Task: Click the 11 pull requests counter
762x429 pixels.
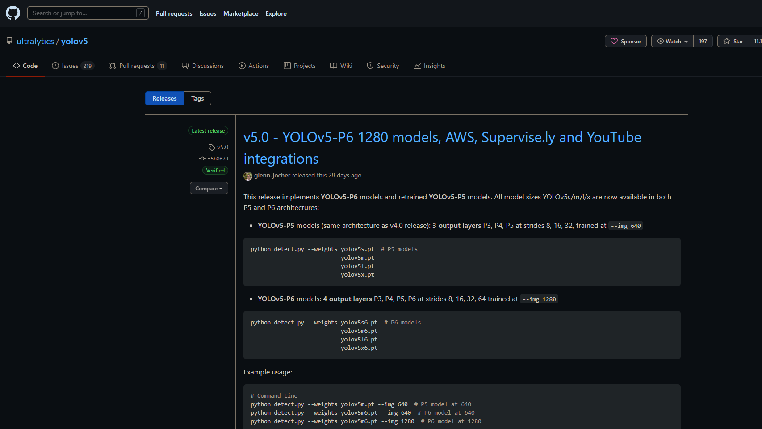Action: (162, 66)
